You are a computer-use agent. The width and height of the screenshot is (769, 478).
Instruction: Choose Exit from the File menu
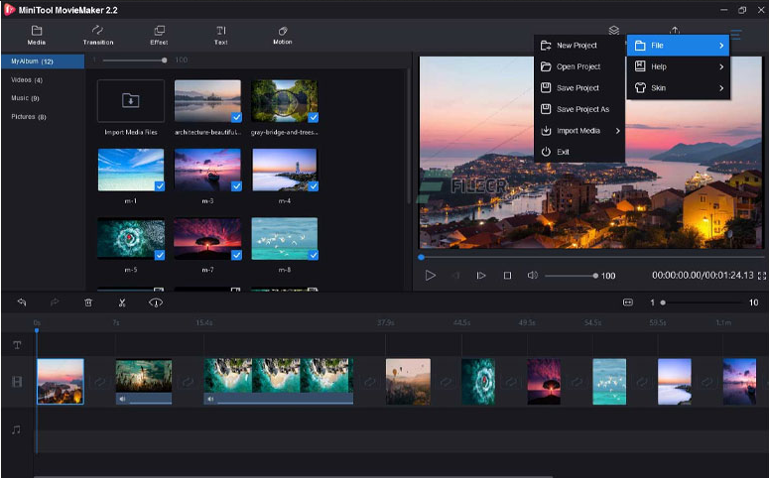tap(579, 152)
